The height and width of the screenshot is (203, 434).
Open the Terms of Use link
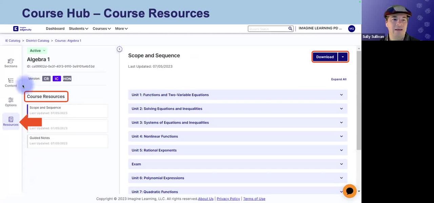pyautogui.click(x=254, y=199)
